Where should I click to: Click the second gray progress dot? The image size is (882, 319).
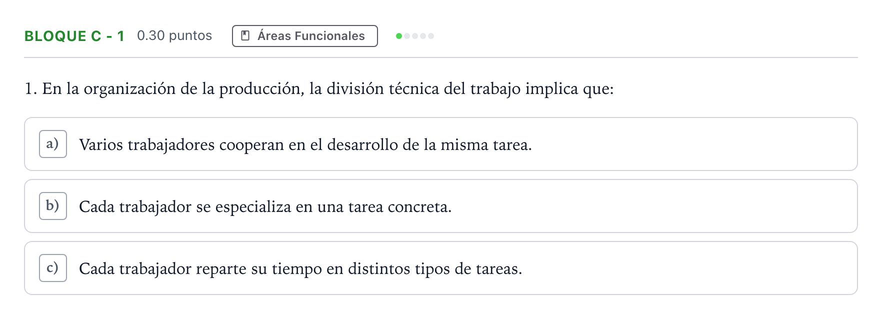pos(407,36)
